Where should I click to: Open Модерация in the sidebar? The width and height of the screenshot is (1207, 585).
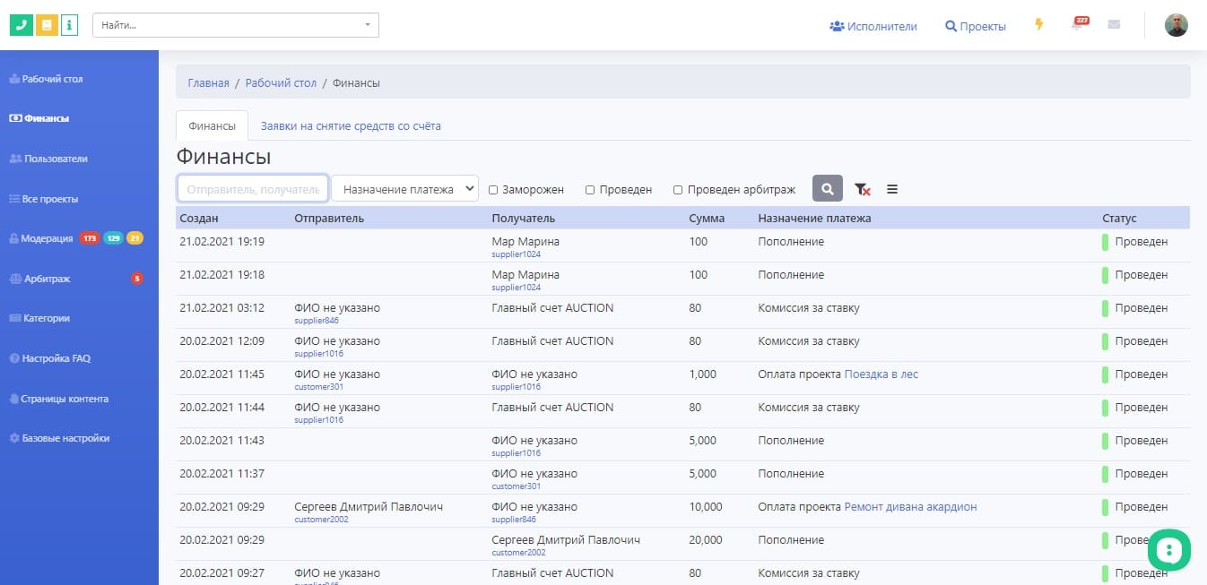point(48,238)
